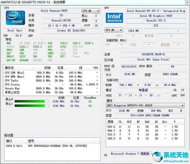Select the Intel Genuine-3600 CPU name field

click(54, 11)
